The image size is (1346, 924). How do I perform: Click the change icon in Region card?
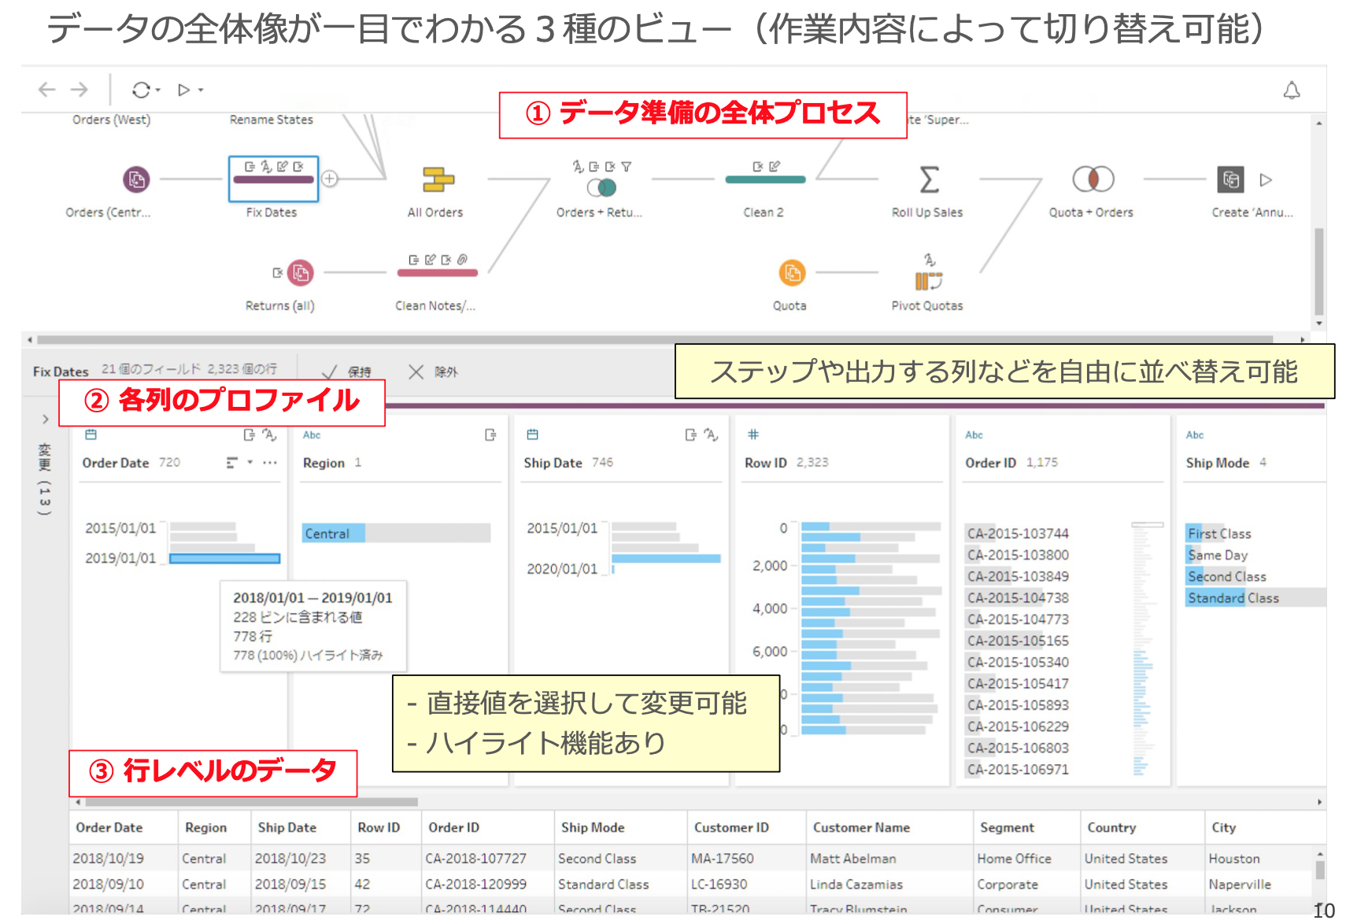490,434
